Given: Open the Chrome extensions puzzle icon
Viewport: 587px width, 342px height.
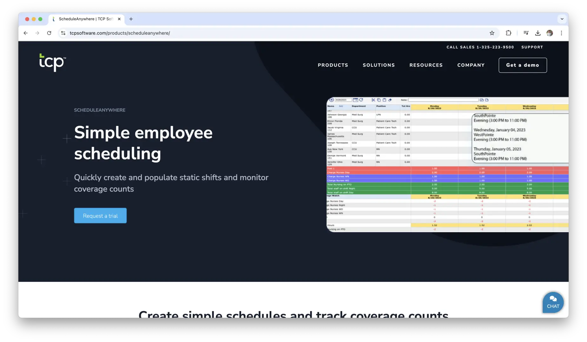Looking at the screenshot, I should [508, 33].
